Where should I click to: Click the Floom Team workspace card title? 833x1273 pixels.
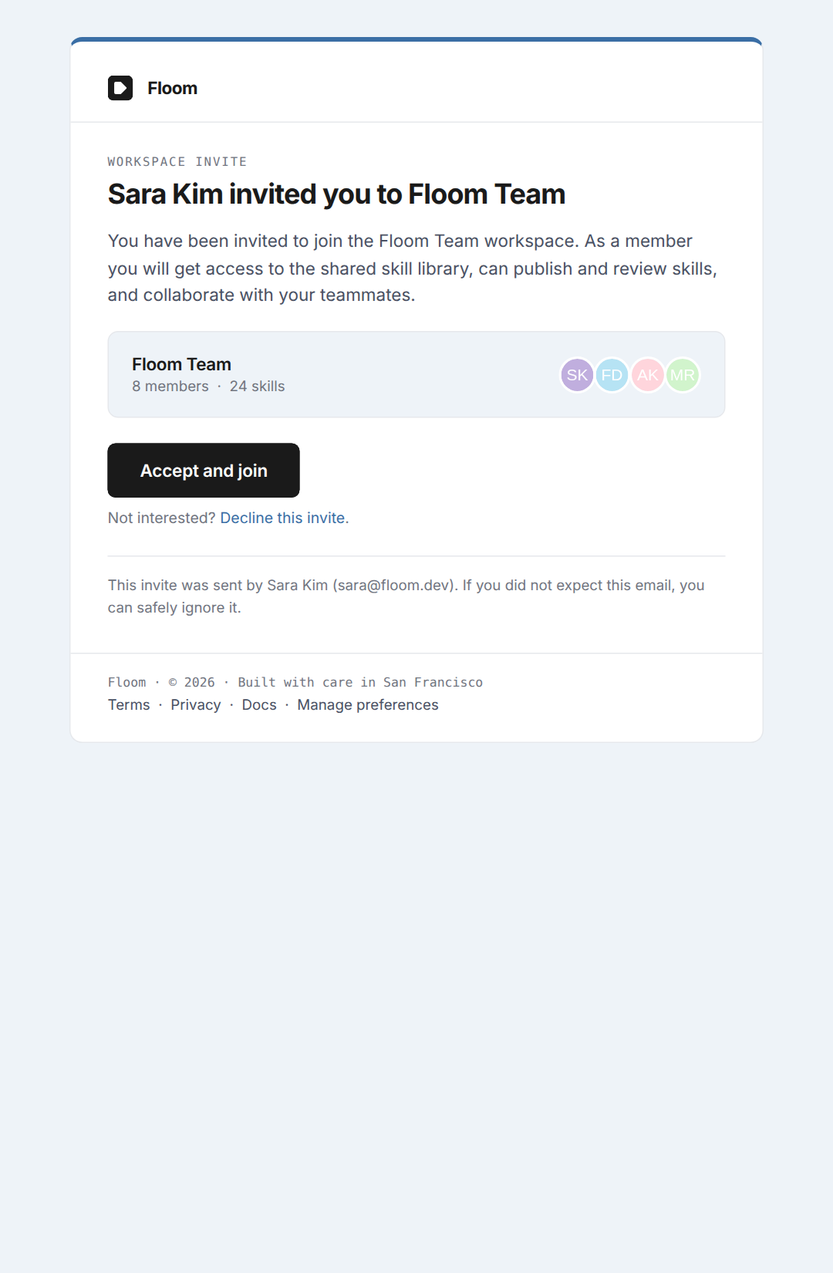click(181, 364)
